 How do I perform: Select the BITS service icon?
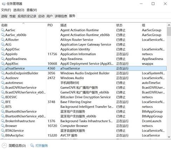click(x=3, y=107)
